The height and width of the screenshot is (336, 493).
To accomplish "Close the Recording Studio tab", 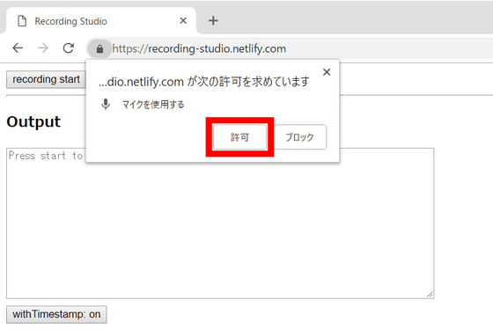I will (x=183, y=21).
